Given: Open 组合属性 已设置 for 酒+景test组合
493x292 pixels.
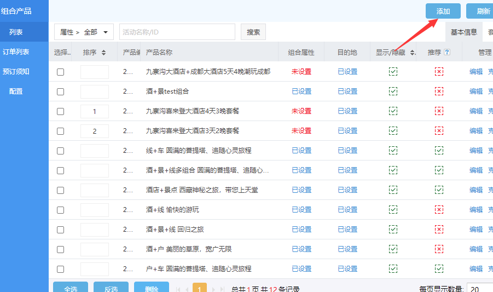Looking at the screenshot, I should click(301, 91).
